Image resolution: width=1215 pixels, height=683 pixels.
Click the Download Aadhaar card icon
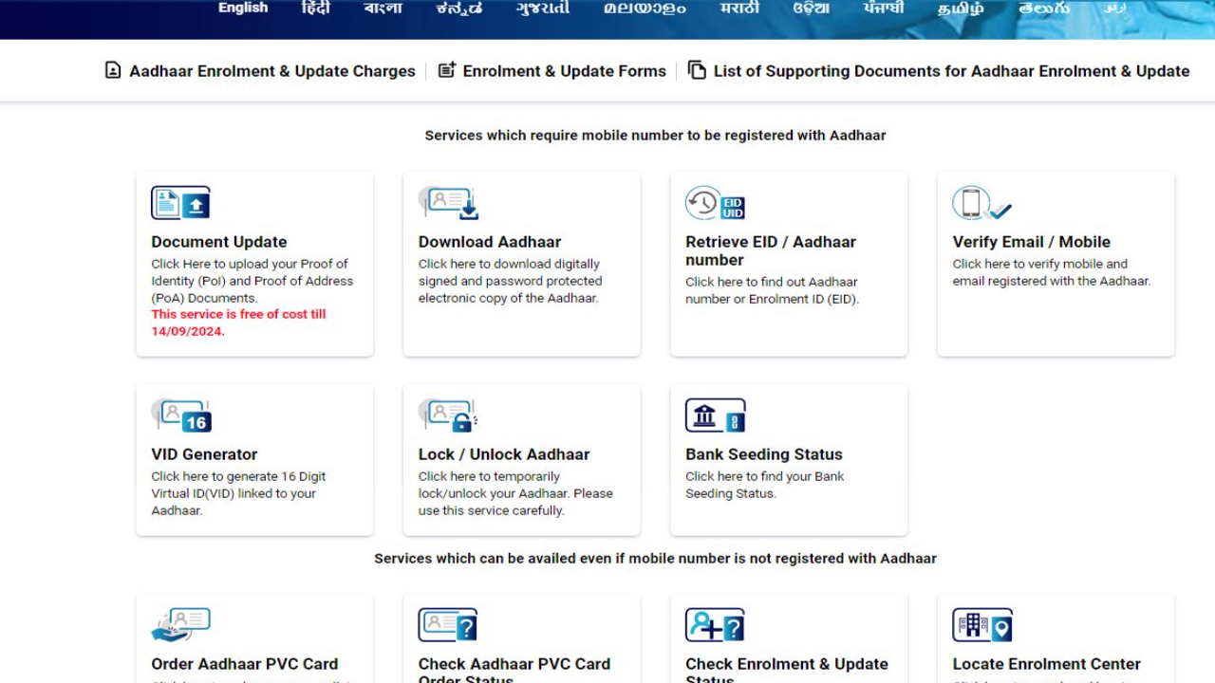pyautogui.click(x=448, y=203)
